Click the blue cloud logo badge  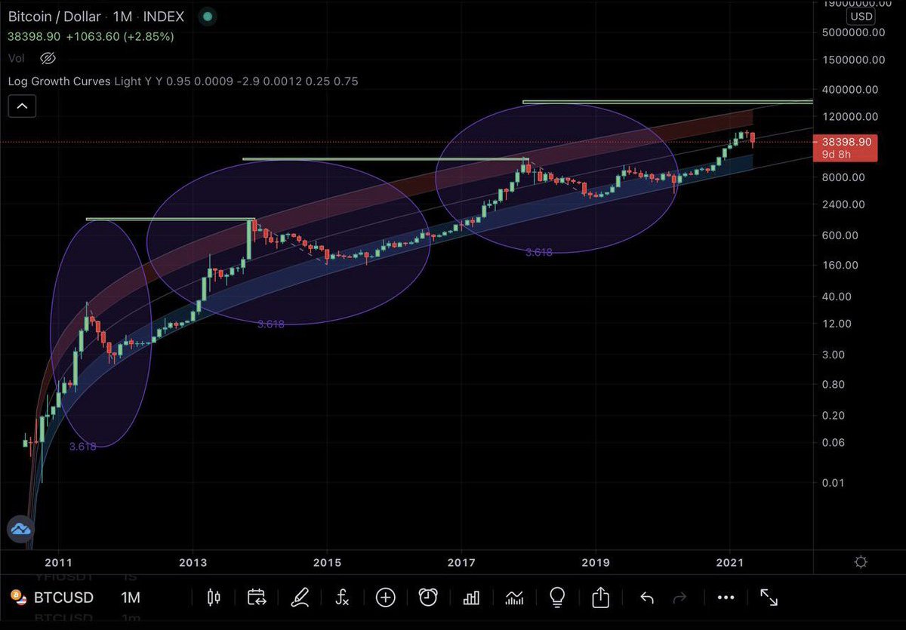20,530
